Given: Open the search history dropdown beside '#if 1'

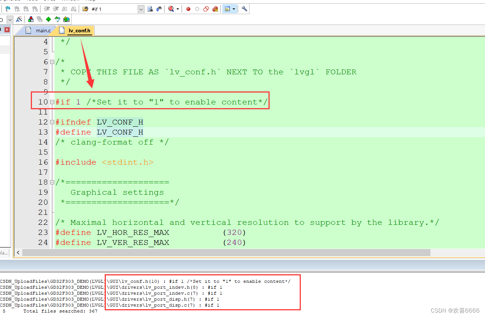Looking at the screenshot, I should pyautogui.click(x=140, y=9).
